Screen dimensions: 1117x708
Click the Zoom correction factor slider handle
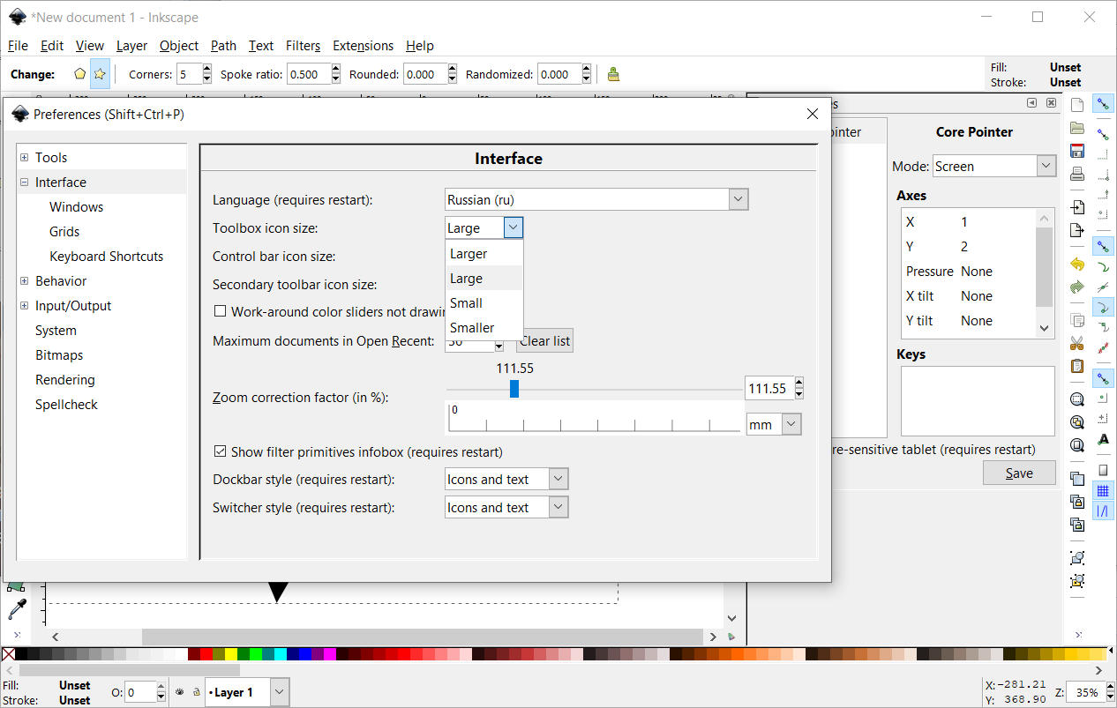(x=514, y=389)
